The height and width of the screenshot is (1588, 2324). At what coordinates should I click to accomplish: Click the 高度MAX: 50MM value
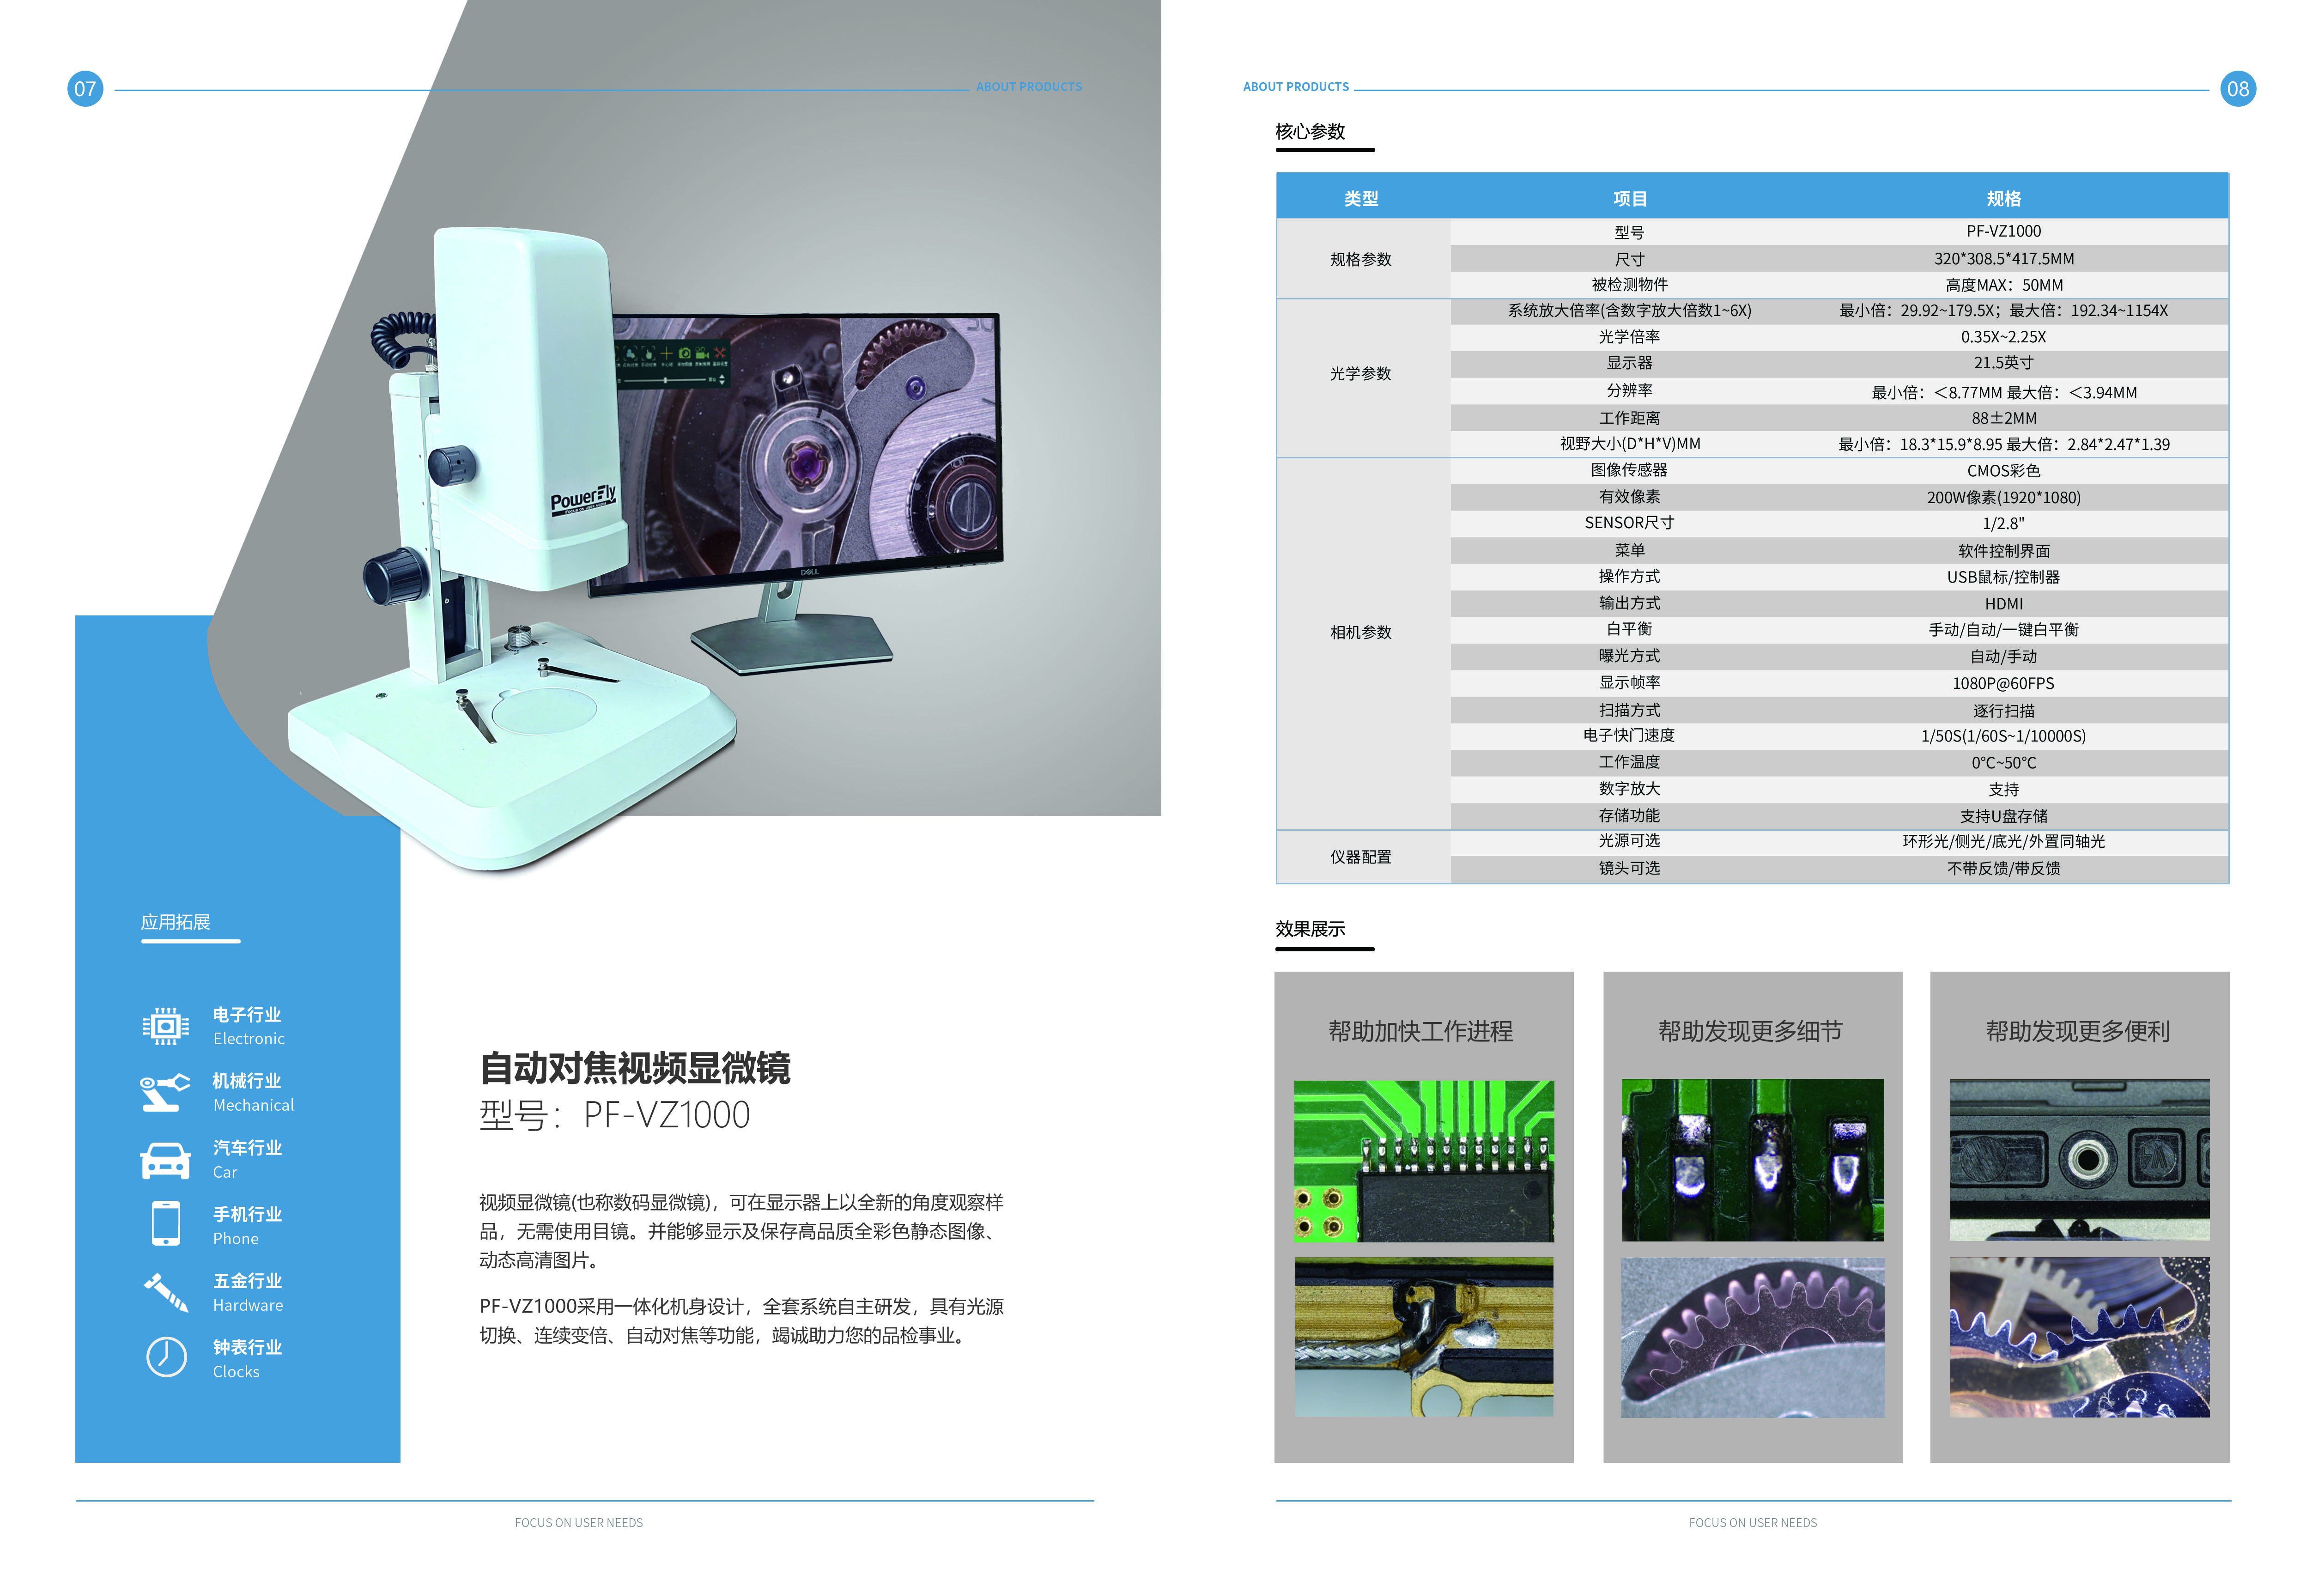2003,285
